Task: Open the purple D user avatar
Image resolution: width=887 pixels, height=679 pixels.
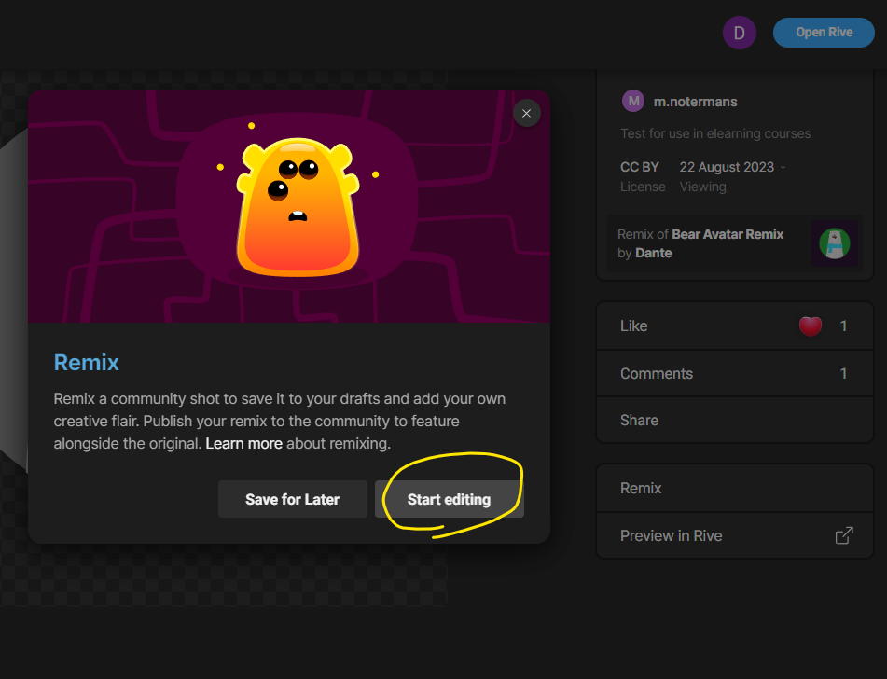Action: [740, 33]
